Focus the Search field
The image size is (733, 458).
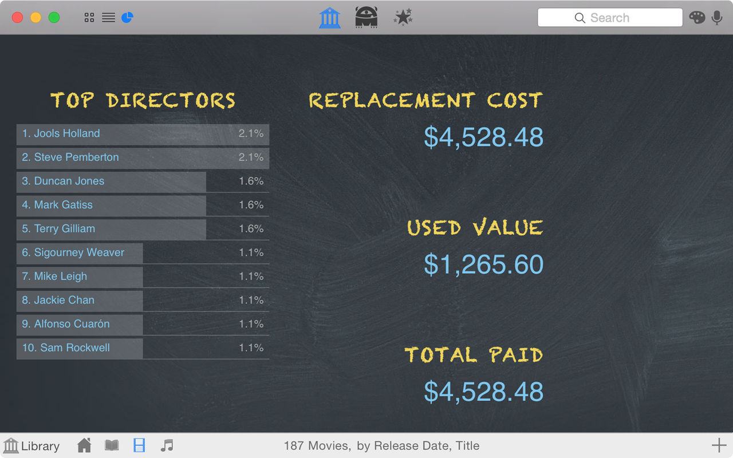click(610, 18)
